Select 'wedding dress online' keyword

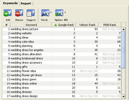coord(24,84)
